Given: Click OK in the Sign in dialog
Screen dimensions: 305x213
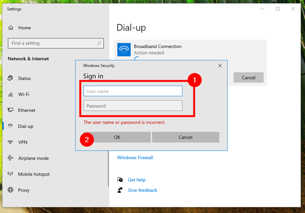Looking at the screenshot, I should 117,137.
